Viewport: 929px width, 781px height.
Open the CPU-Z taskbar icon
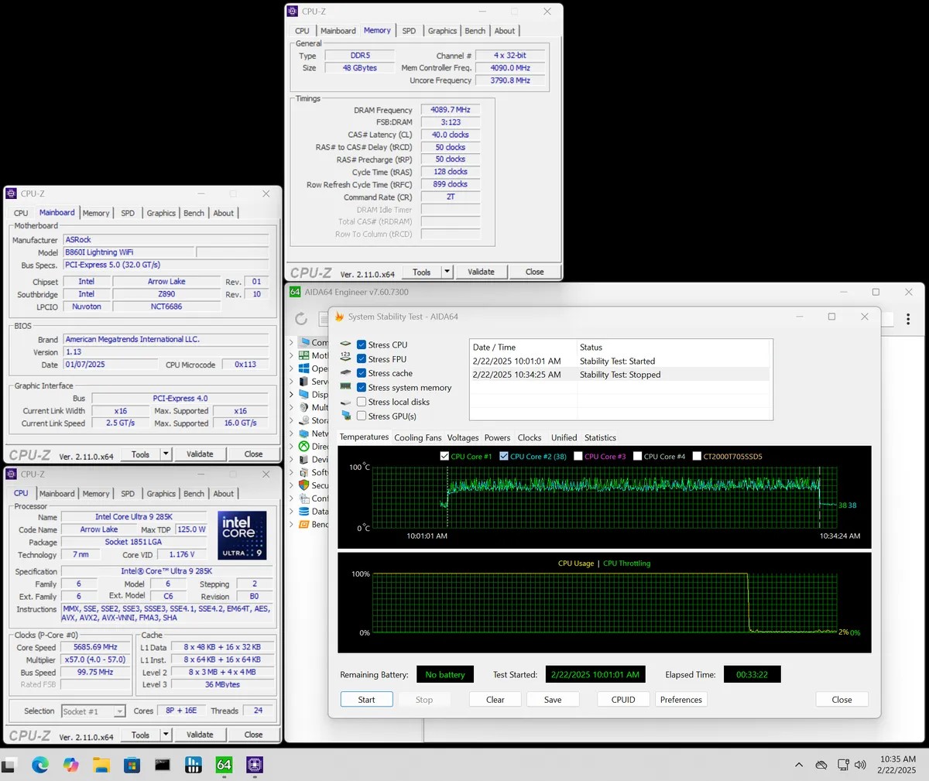pos(254,765)
